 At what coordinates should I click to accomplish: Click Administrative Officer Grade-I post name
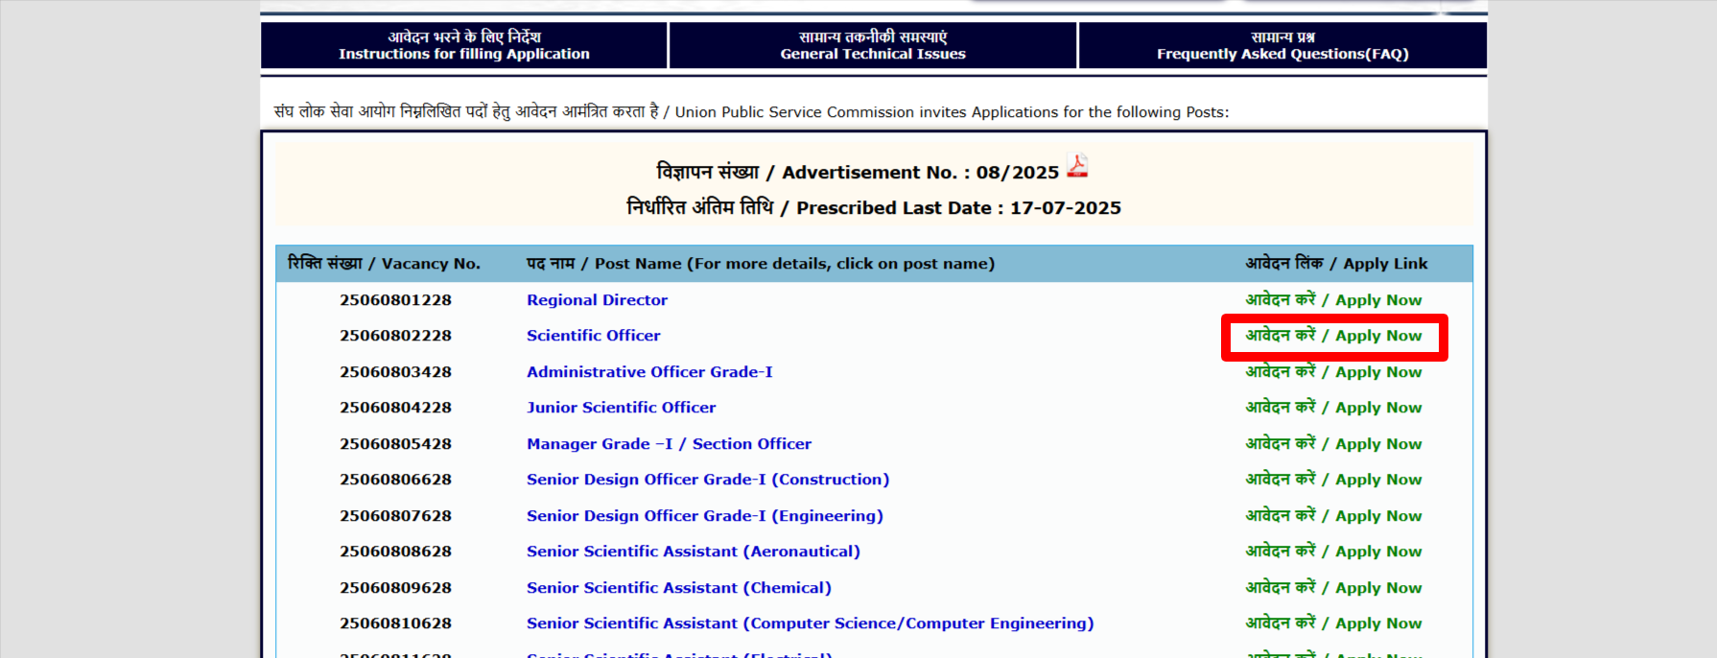point(649,372)
